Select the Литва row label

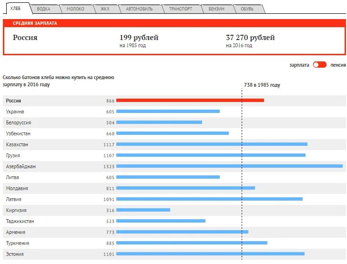[x=12, y=177]
